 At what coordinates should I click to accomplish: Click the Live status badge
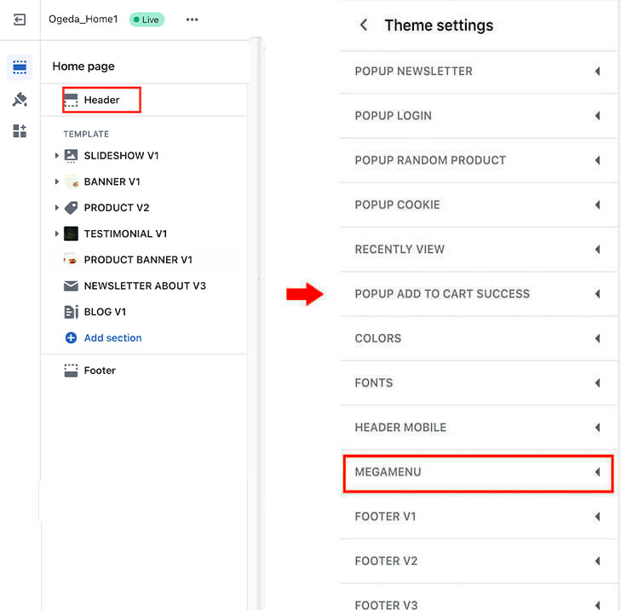point(147,20)
